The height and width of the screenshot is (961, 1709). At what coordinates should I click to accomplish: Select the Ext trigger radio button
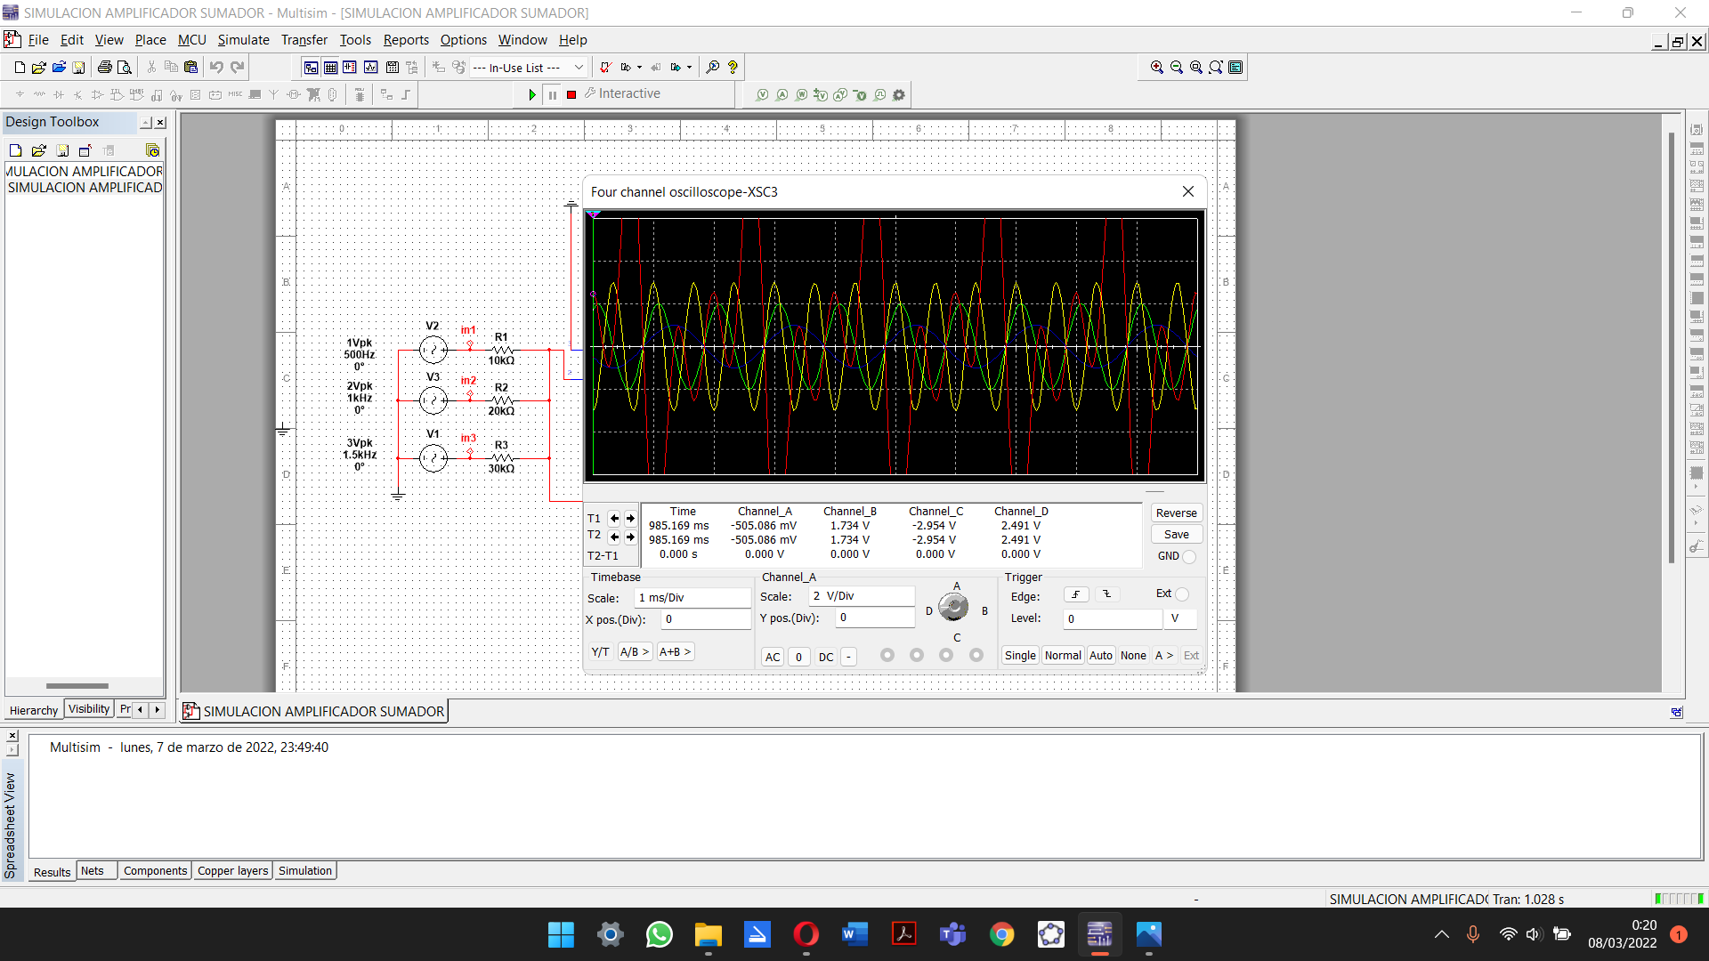coord(1182,594)
